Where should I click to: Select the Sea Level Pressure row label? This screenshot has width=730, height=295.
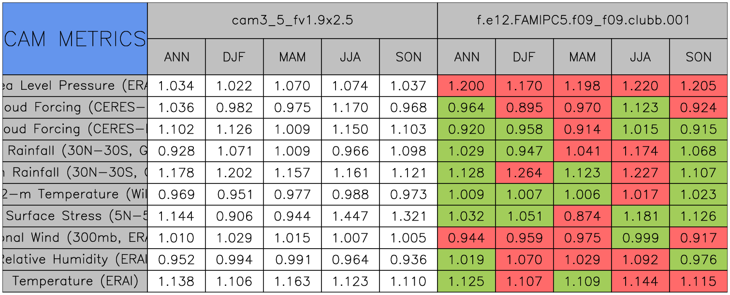tap(75, 86)
